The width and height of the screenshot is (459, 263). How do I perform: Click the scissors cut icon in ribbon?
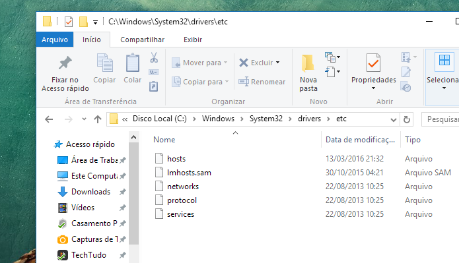click(x=154, y=57)
